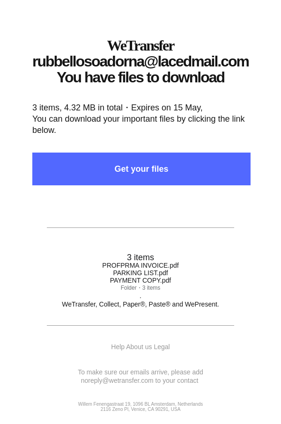The image size is (281, 424).
Task: Select the PROFPRMA INVOICE.pdf file name
Action: pos(140,265)
